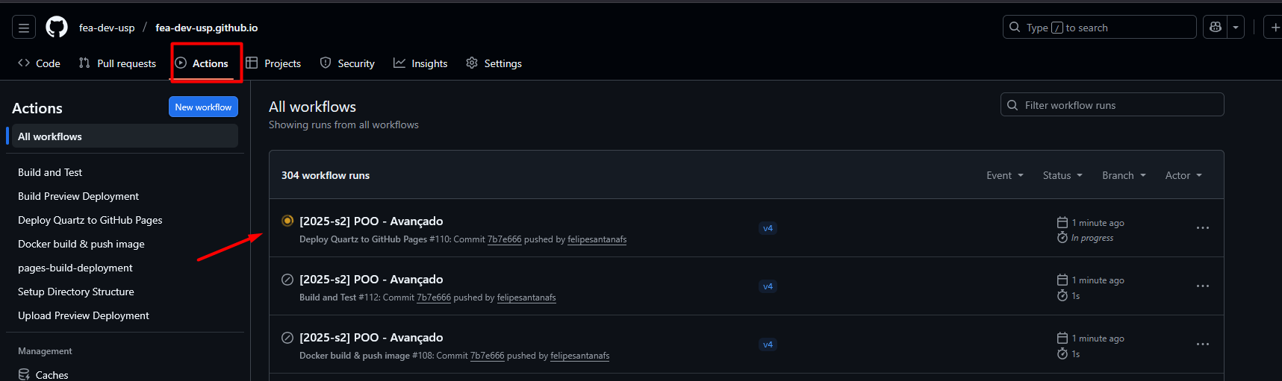Click the GitHub logo icon
Viewport: 1282px width, 381px height.
(x=57, y=28)
